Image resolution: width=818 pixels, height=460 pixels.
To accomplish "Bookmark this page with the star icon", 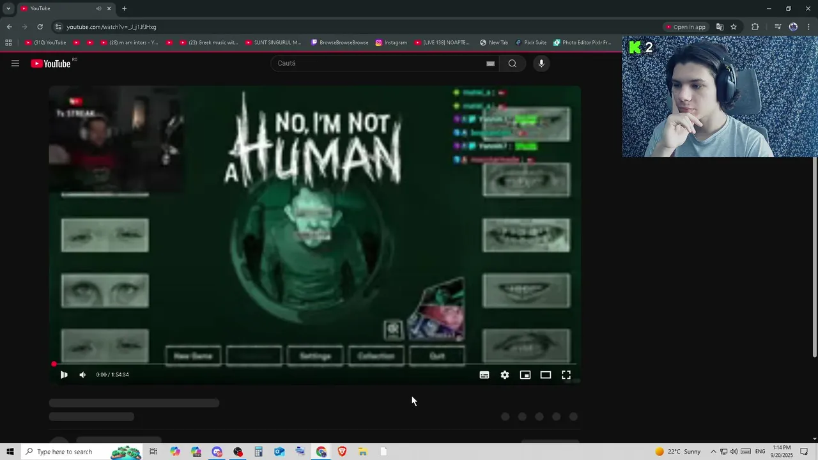I will tap(734, 27).
